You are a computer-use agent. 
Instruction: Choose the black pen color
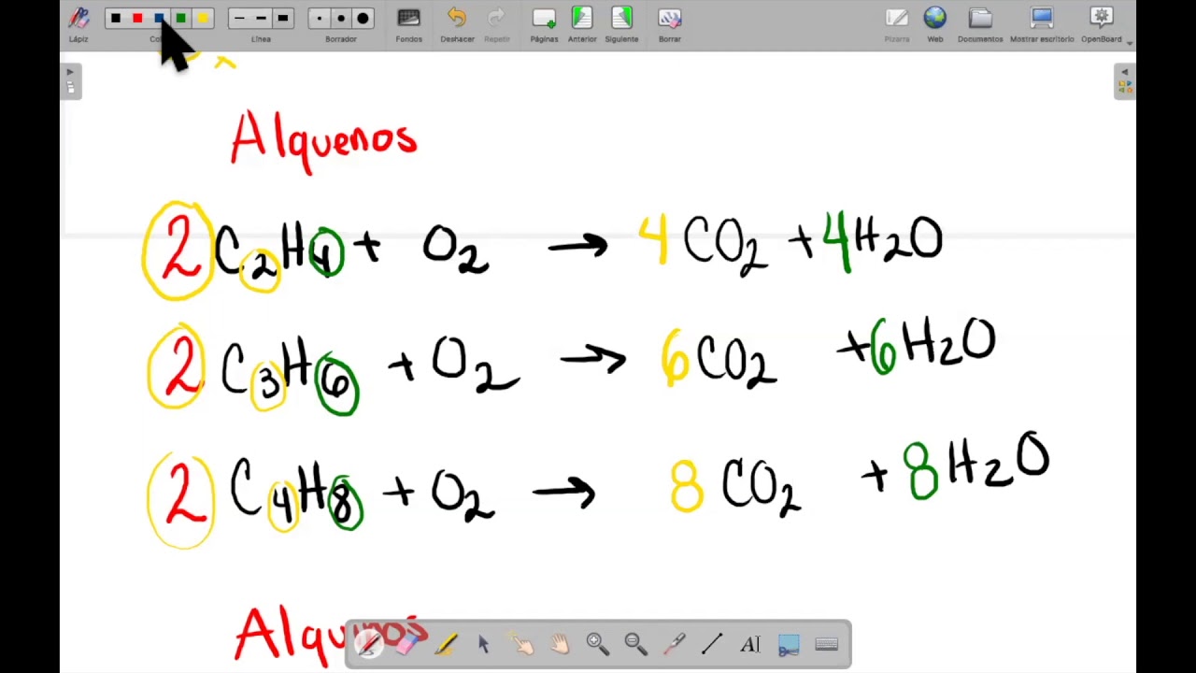115,18
